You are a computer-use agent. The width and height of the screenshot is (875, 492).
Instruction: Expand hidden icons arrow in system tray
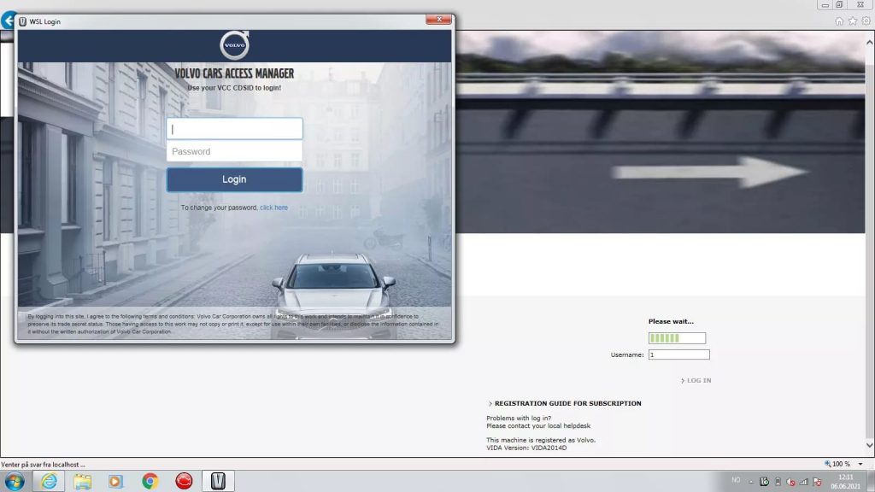point(751,481)
